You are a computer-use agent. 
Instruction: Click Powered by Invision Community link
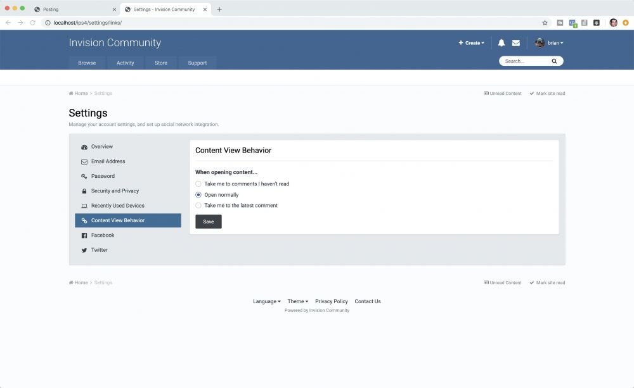coord(316,311)
